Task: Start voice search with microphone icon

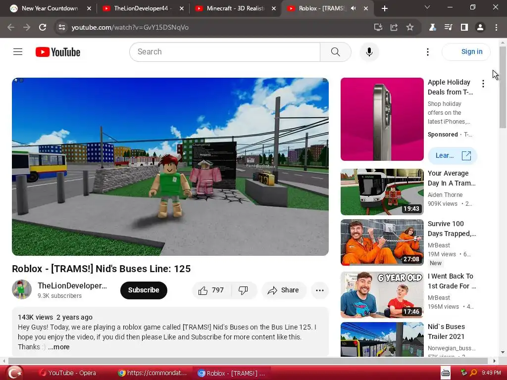Action: click(x=369, y=51)
